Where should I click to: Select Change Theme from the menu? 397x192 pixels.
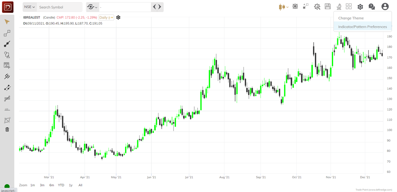(351, 18)
